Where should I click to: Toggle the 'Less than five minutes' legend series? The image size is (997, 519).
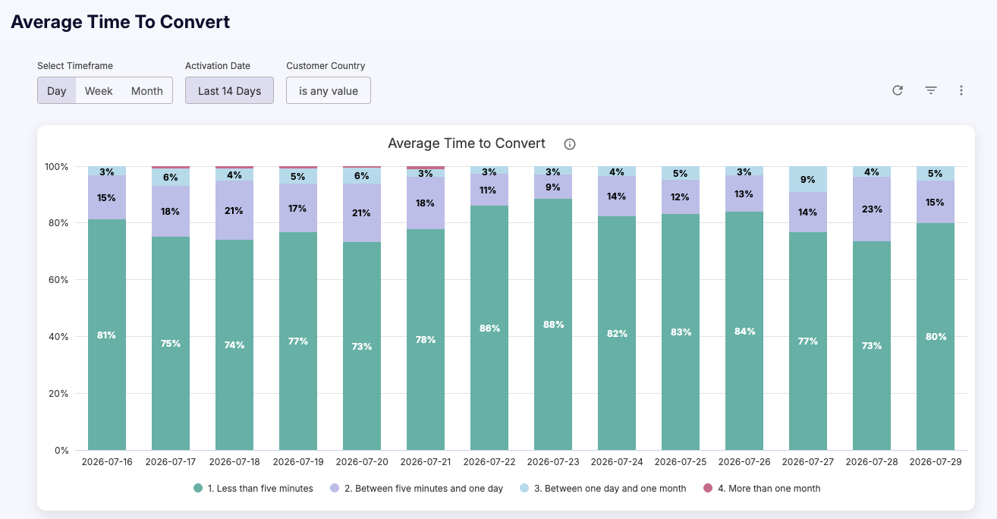[253, 489]
